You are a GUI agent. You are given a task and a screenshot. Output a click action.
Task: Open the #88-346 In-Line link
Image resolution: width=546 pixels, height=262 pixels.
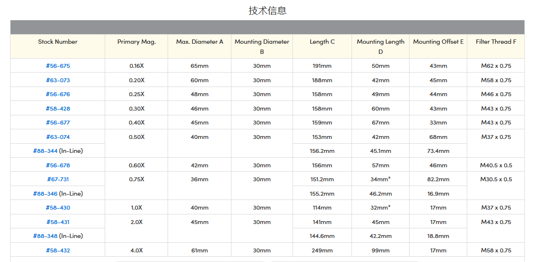(46, 194)
